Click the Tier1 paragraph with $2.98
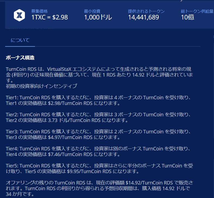The height and width of the screenshot is (198, 214). (x=98, y=100)
